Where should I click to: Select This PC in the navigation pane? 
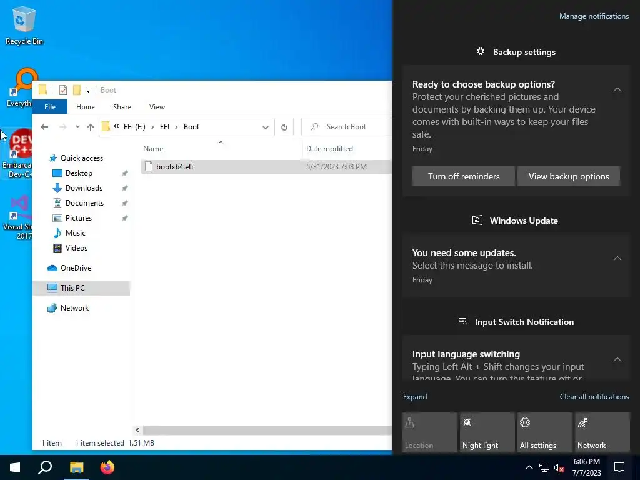(81, 287)
